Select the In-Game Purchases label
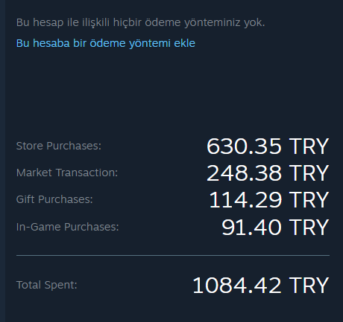Viewport: 343px width, 322px height. pos(68,227)
